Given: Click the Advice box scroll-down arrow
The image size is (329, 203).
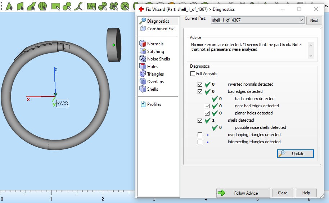Looking at the screenshot, I should click(x=311, y=55).
